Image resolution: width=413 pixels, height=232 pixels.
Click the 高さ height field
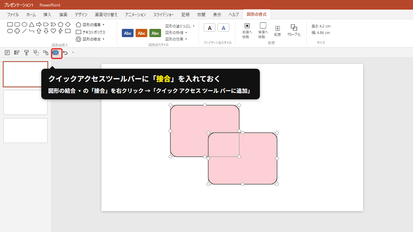coord(321,26)
